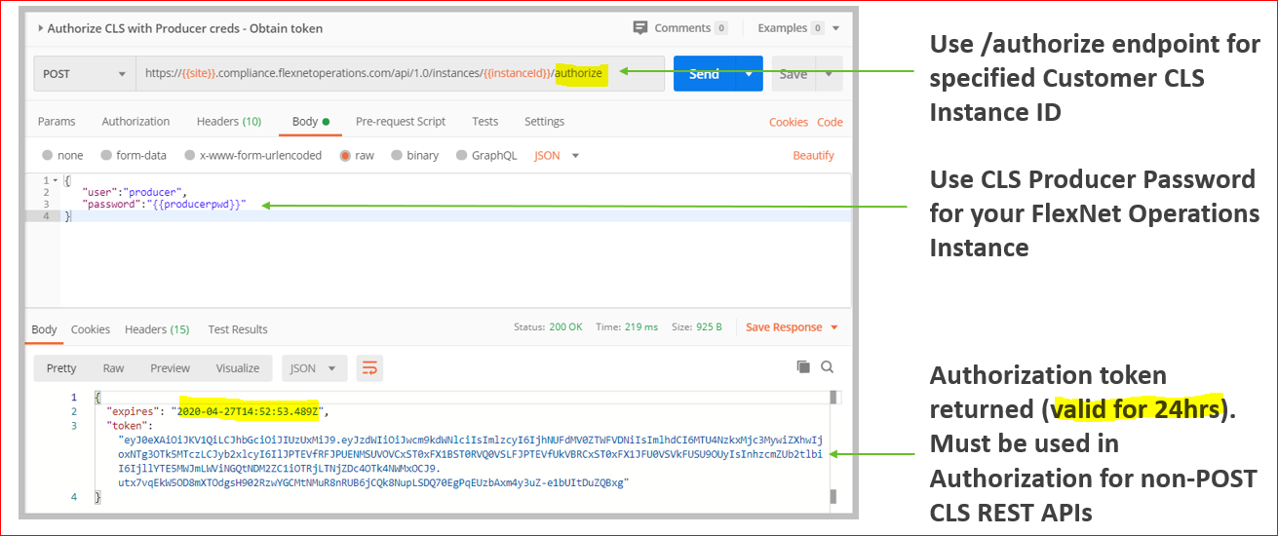Open the Send button dropdown arrow
The image size is (1278, 536).
[749, 74]
